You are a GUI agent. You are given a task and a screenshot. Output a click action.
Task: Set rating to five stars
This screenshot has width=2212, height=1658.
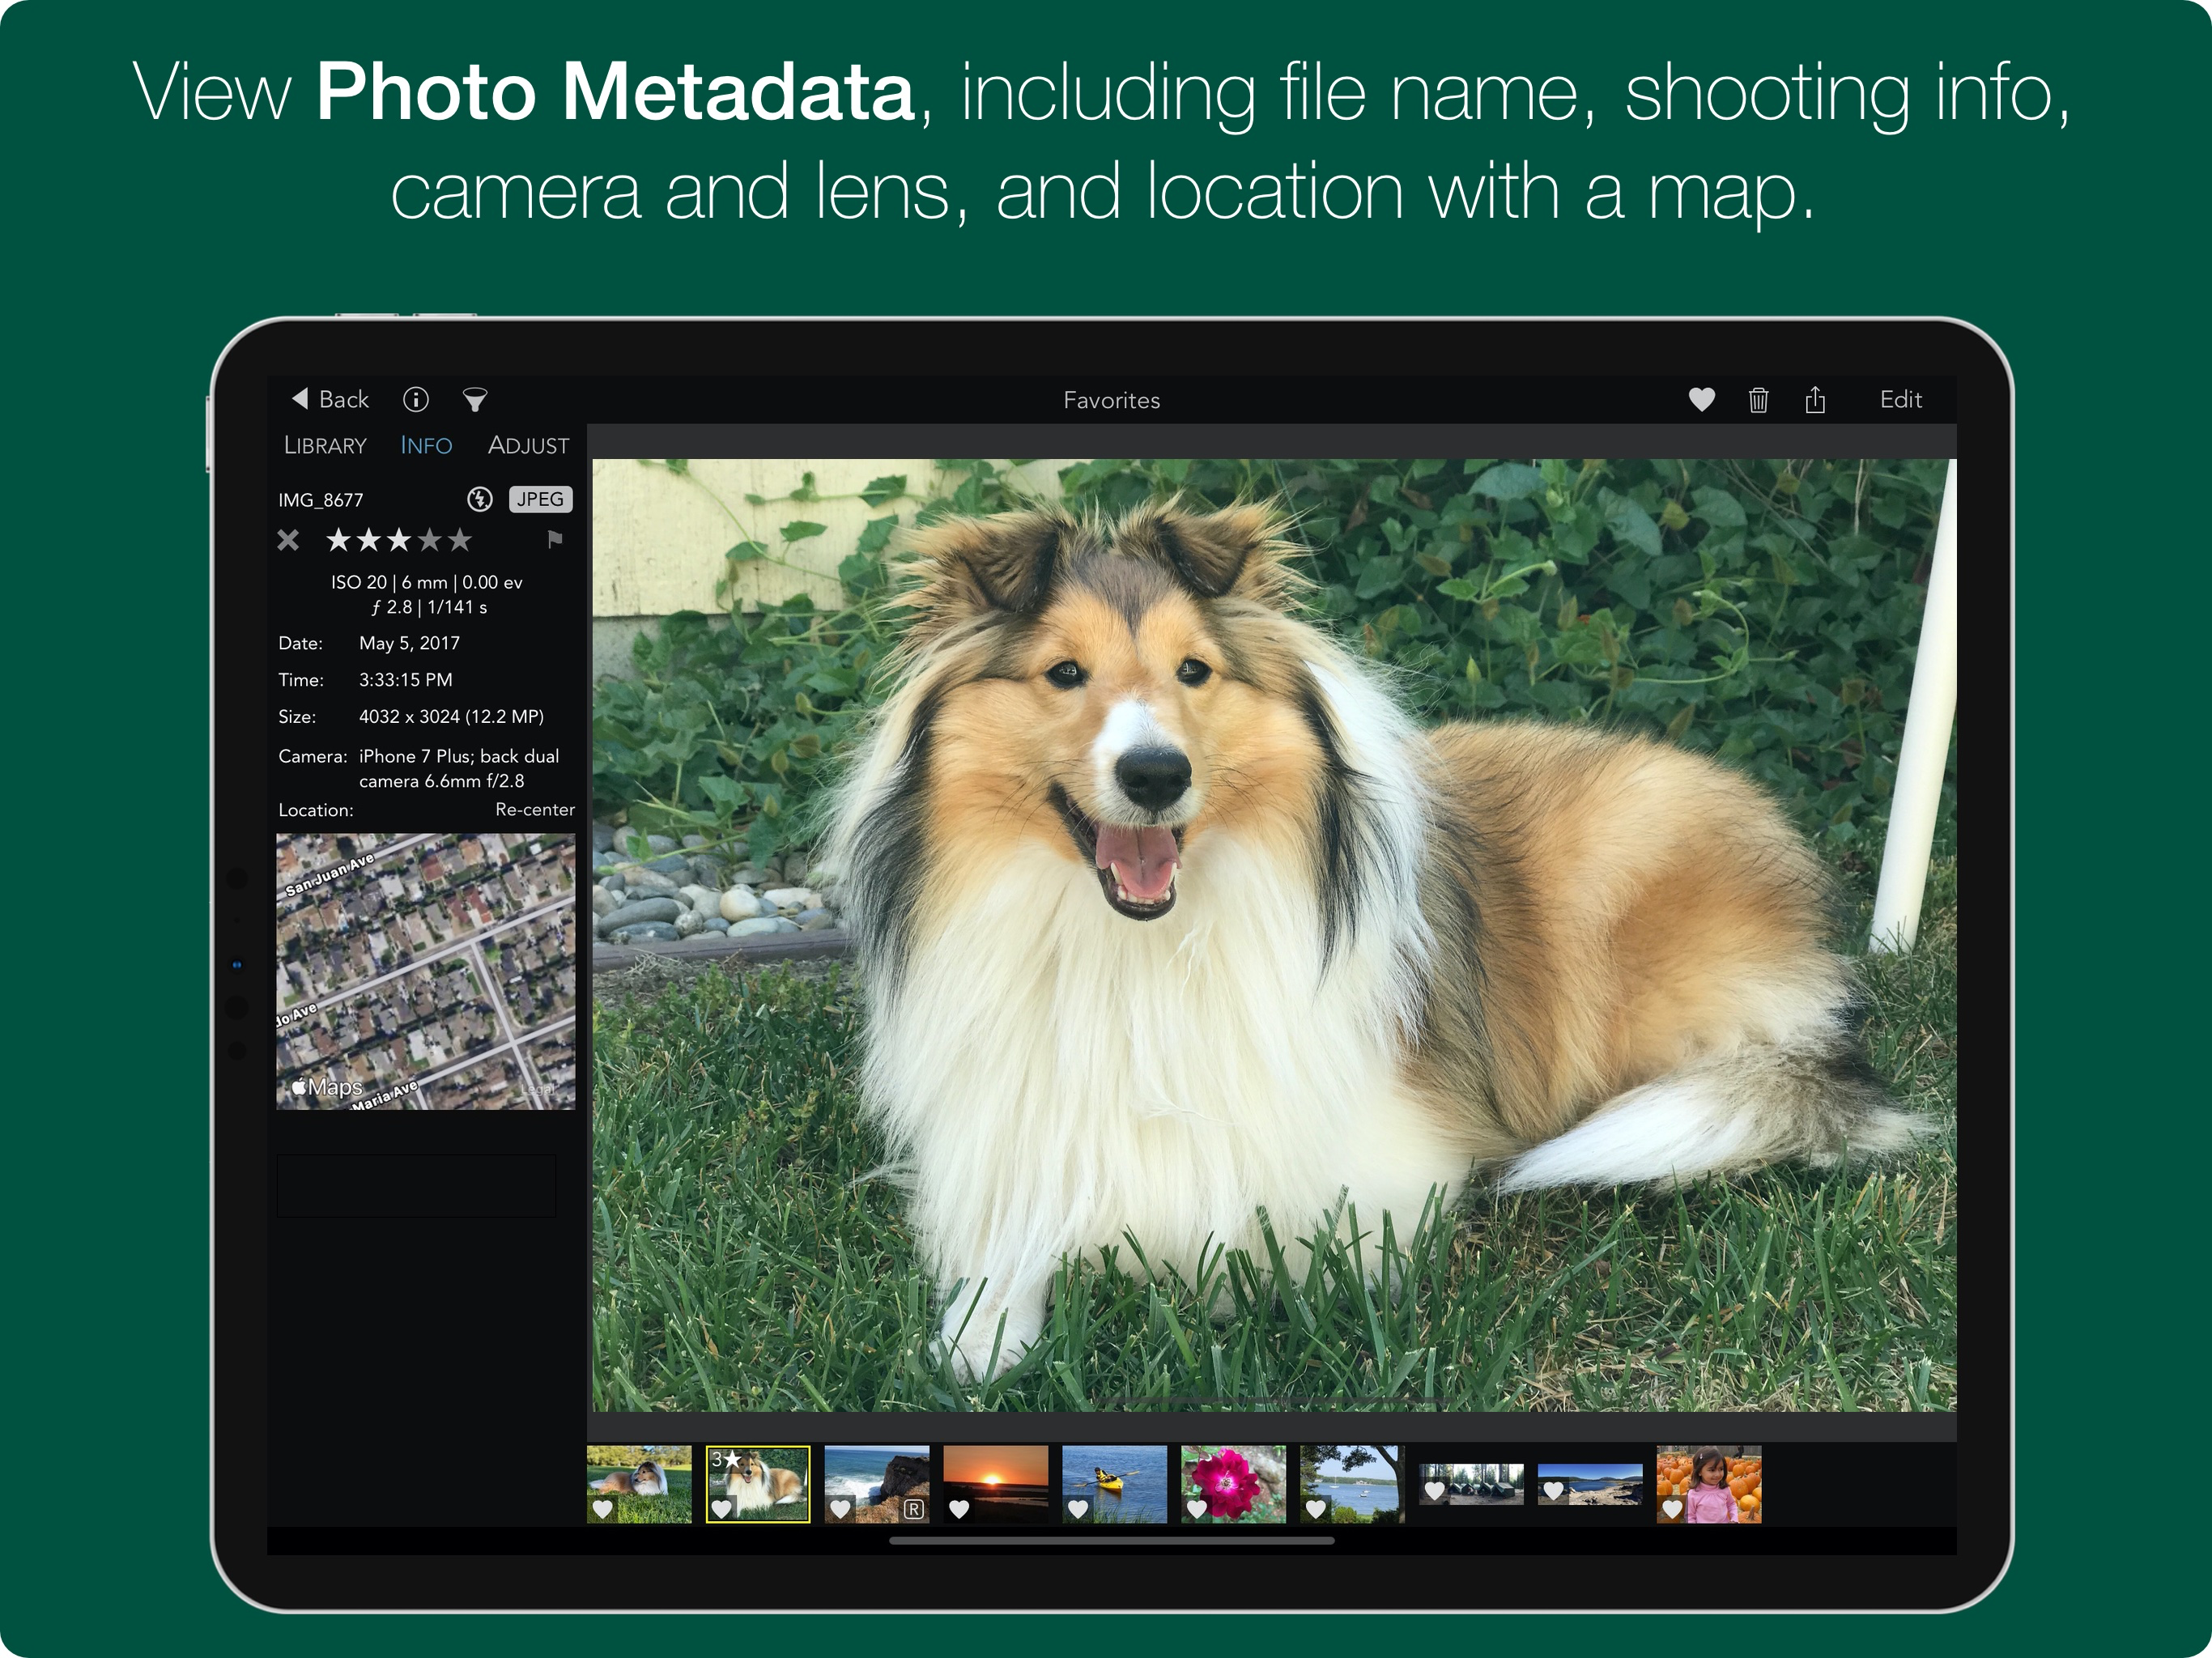(x=459, y=540)
